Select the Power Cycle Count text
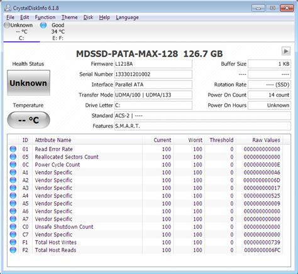The width and height of the screenshot is (298, 274). point(57,165)
